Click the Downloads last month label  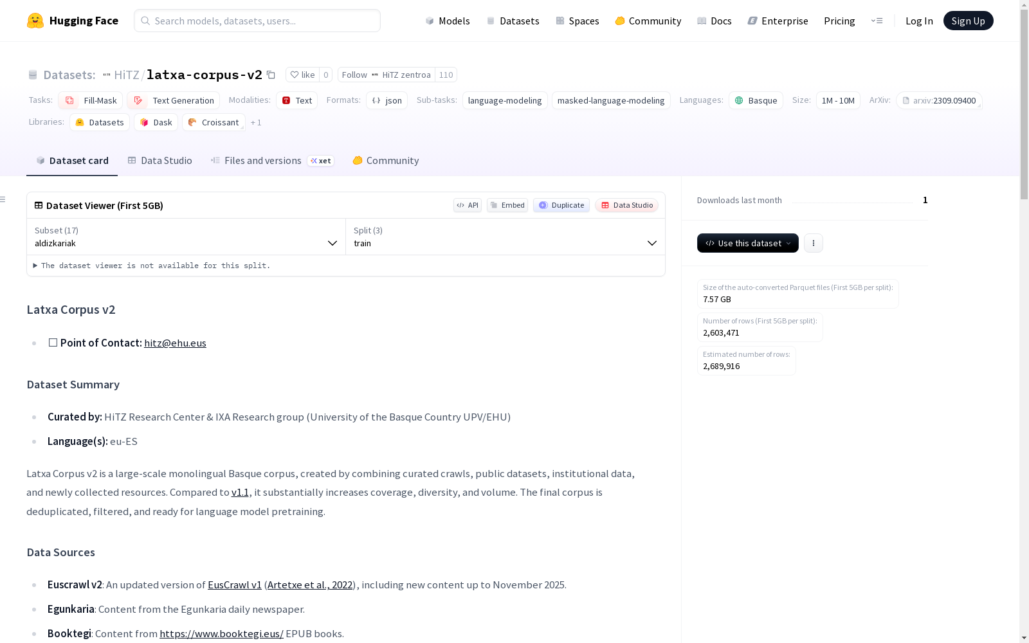coord(740,200)
